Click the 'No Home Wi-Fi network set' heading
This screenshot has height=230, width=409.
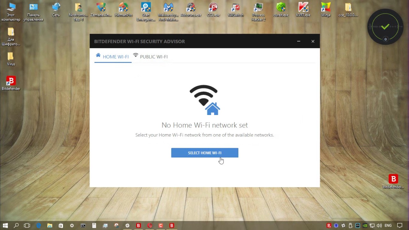point(204,125)
